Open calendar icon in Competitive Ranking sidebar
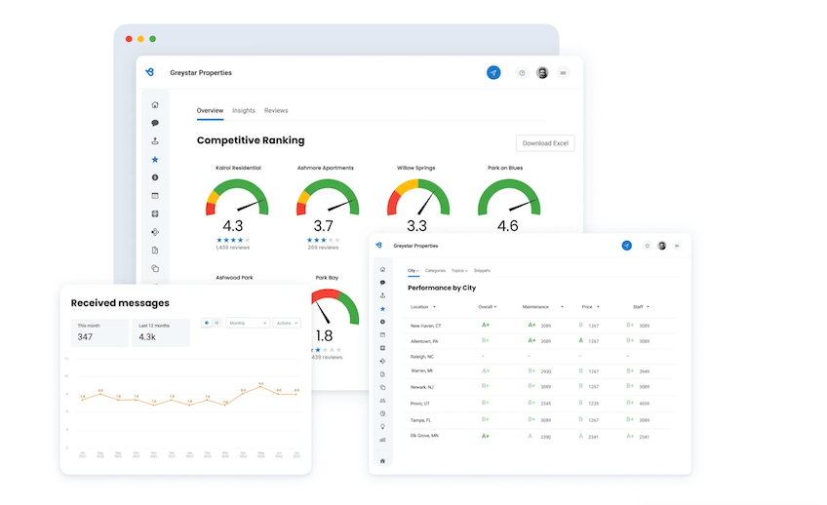This screenshot has width=827, height=505. click(155, 196)
